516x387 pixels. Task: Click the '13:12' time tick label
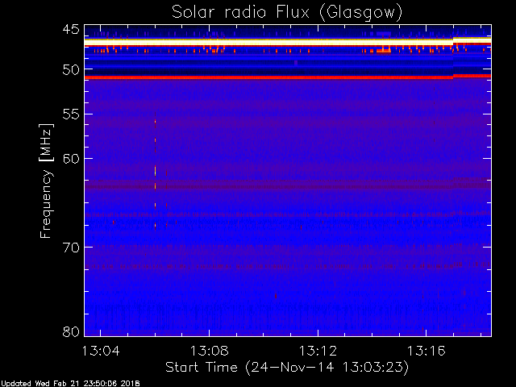pos(318,351)
